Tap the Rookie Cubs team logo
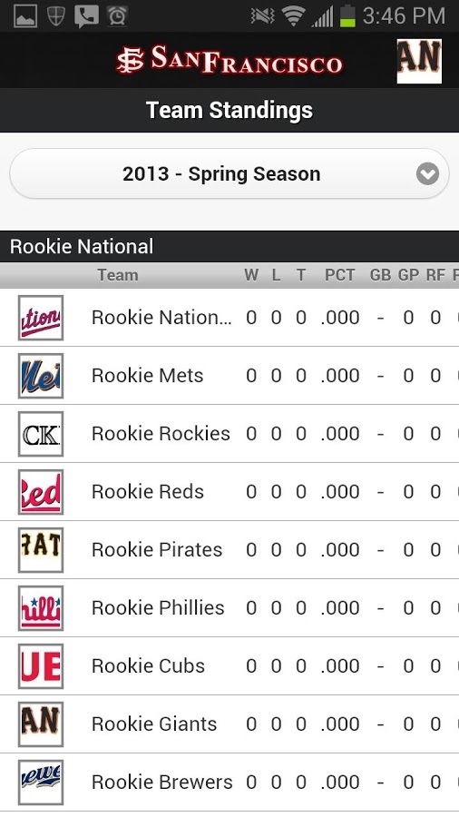This screenshot has height=817, width=459. pos(41,666)
